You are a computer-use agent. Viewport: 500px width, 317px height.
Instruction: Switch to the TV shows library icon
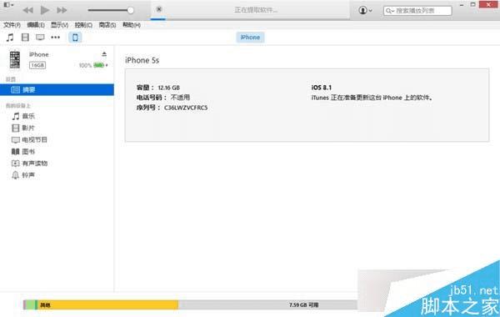40,38
